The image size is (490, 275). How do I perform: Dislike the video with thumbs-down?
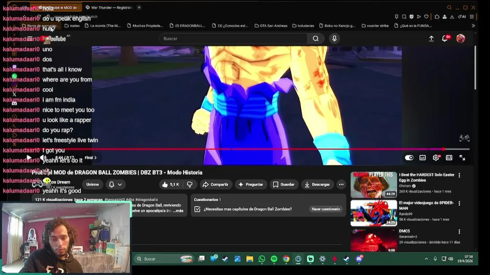point(190,184)
